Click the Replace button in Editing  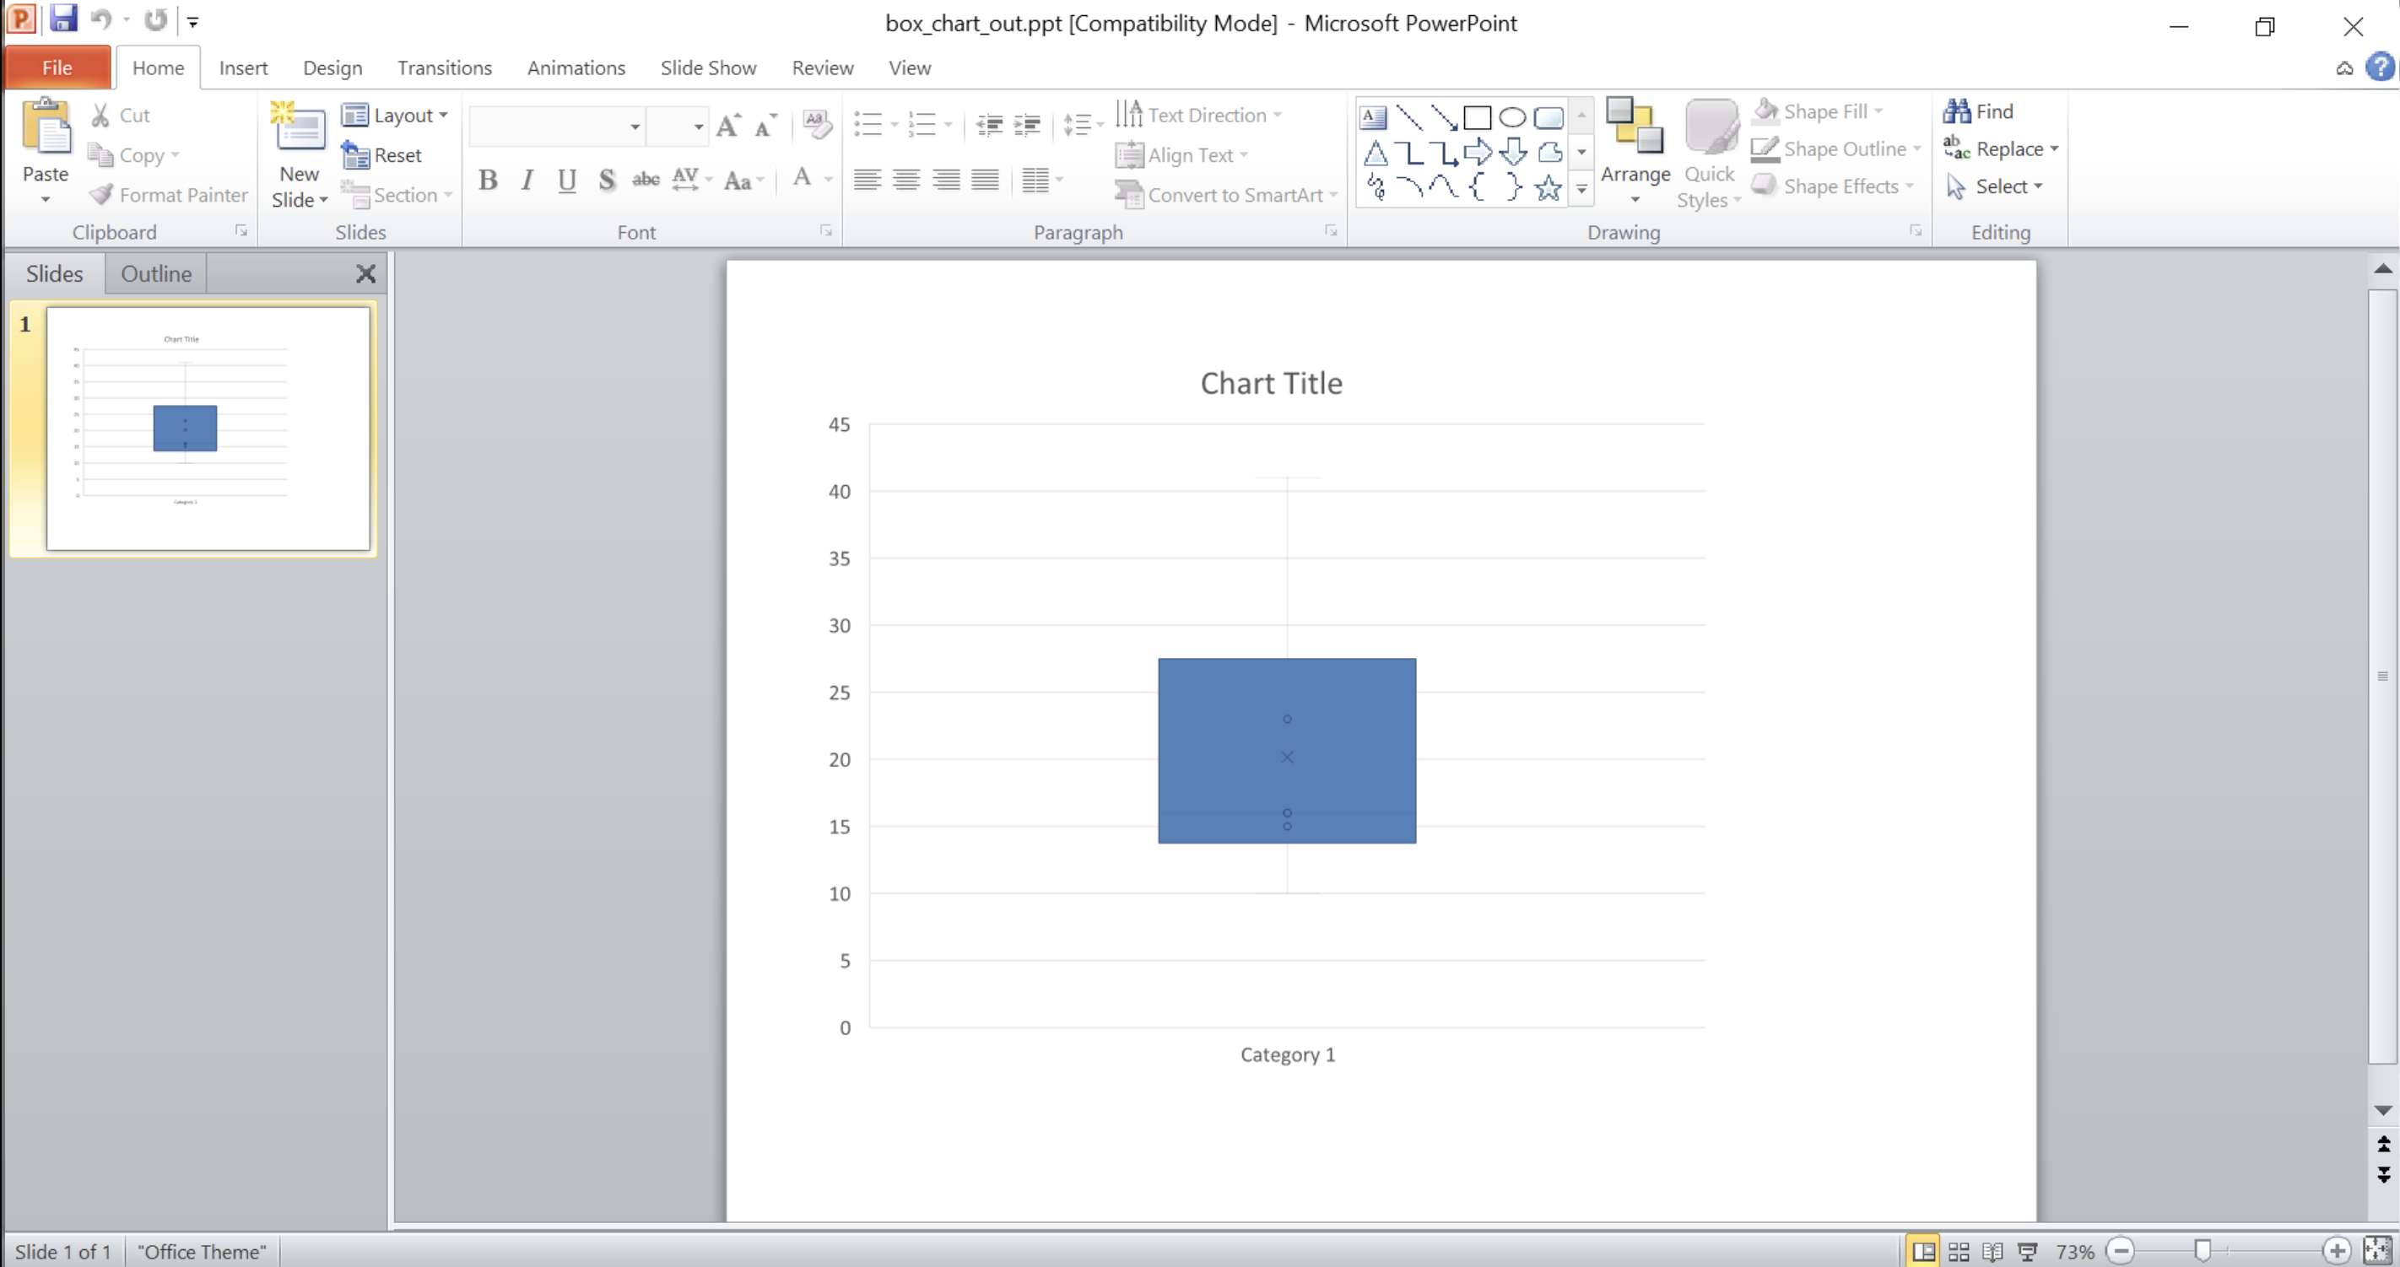tap(1993, 148)
